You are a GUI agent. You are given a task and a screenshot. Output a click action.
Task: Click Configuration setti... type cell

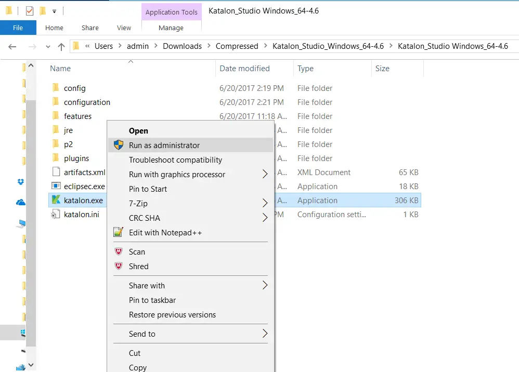point(332,214)
